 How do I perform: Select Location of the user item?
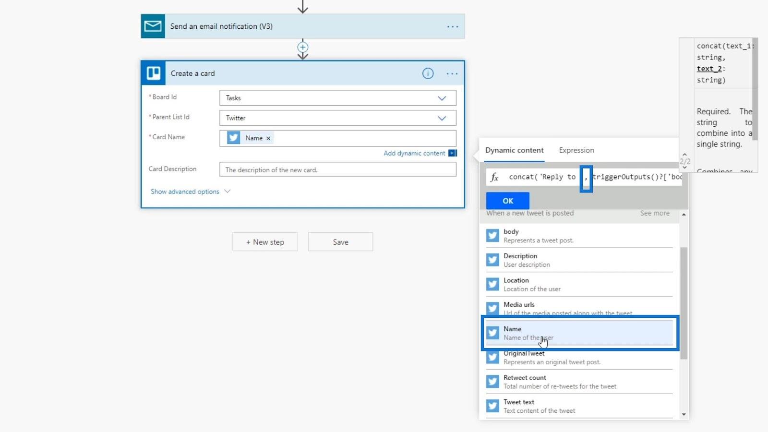579,285
